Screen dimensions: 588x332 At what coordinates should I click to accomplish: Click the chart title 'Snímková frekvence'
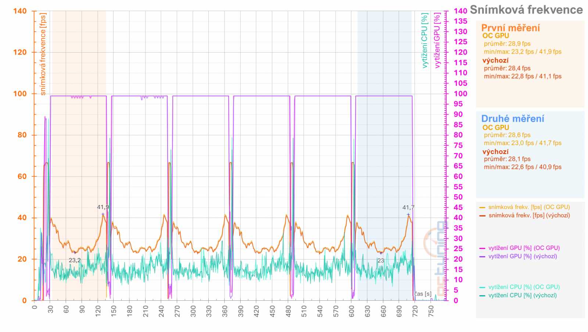coord(526,10)
